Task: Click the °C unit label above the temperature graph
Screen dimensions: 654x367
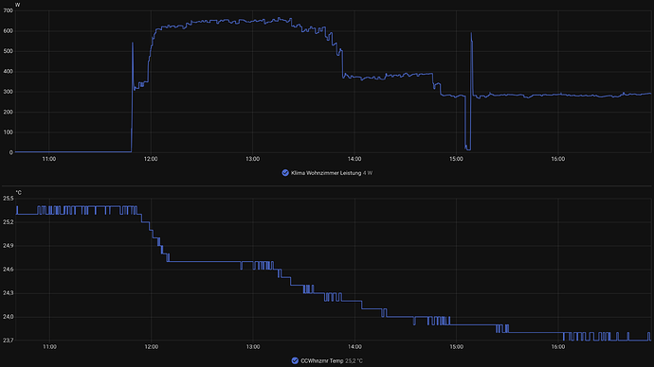Action: click(x=18, y=193)
